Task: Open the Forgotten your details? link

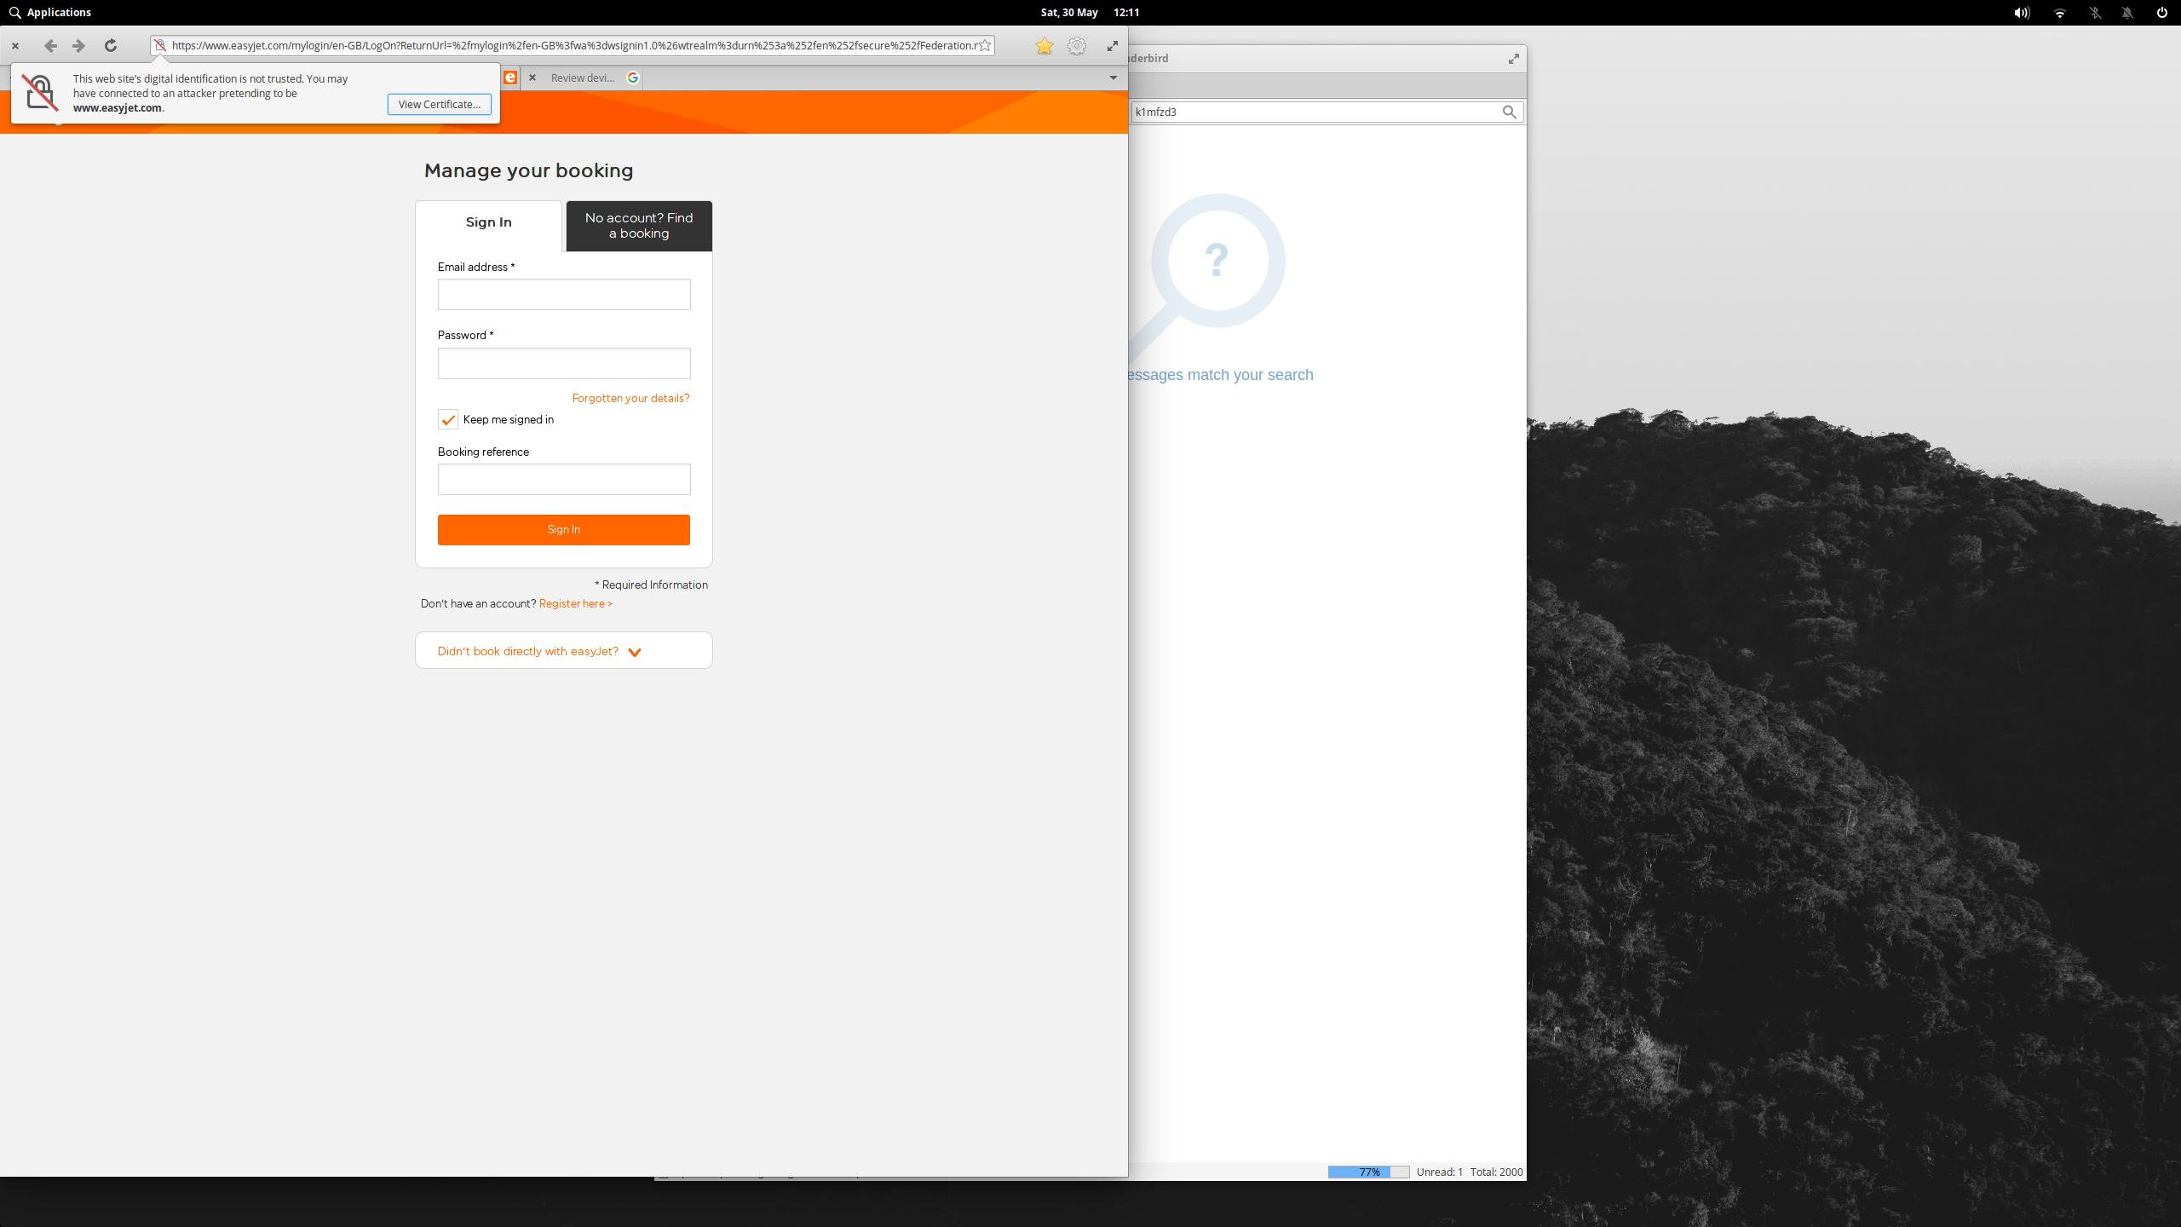Action: pyautogui.click(x=630, y=398)
